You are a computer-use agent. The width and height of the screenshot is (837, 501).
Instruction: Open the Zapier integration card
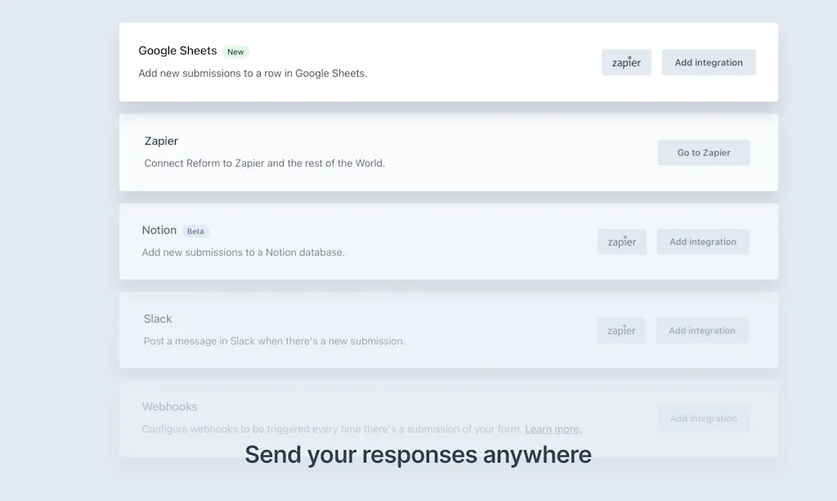click(x=368, y=152)
